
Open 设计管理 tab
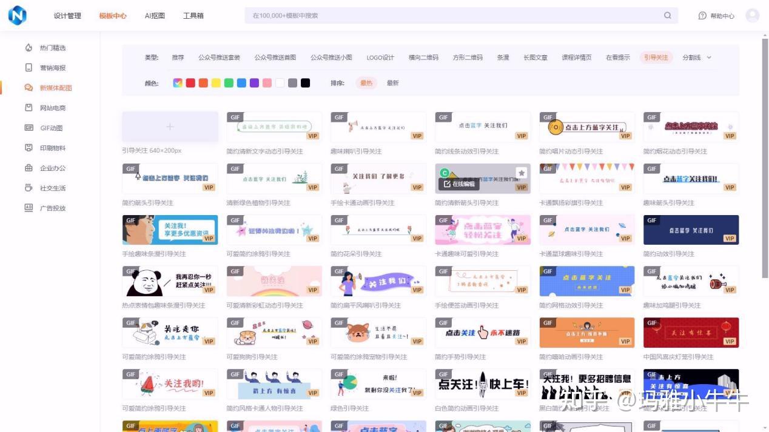[67, 16]
